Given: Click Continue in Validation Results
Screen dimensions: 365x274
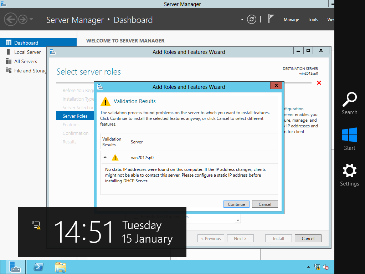Looking at the screenshot, I should click(x=236, y=204).
